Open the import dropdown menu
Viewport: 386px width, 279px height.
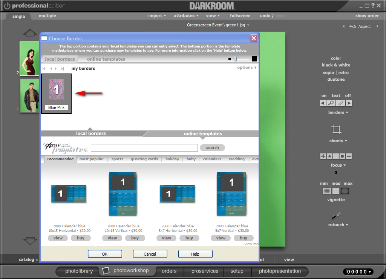tap(157, 15)
